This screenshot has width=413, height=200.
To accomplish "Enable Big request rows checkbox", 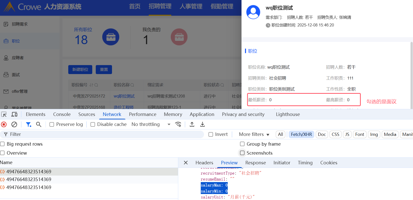I will (2, 144).
